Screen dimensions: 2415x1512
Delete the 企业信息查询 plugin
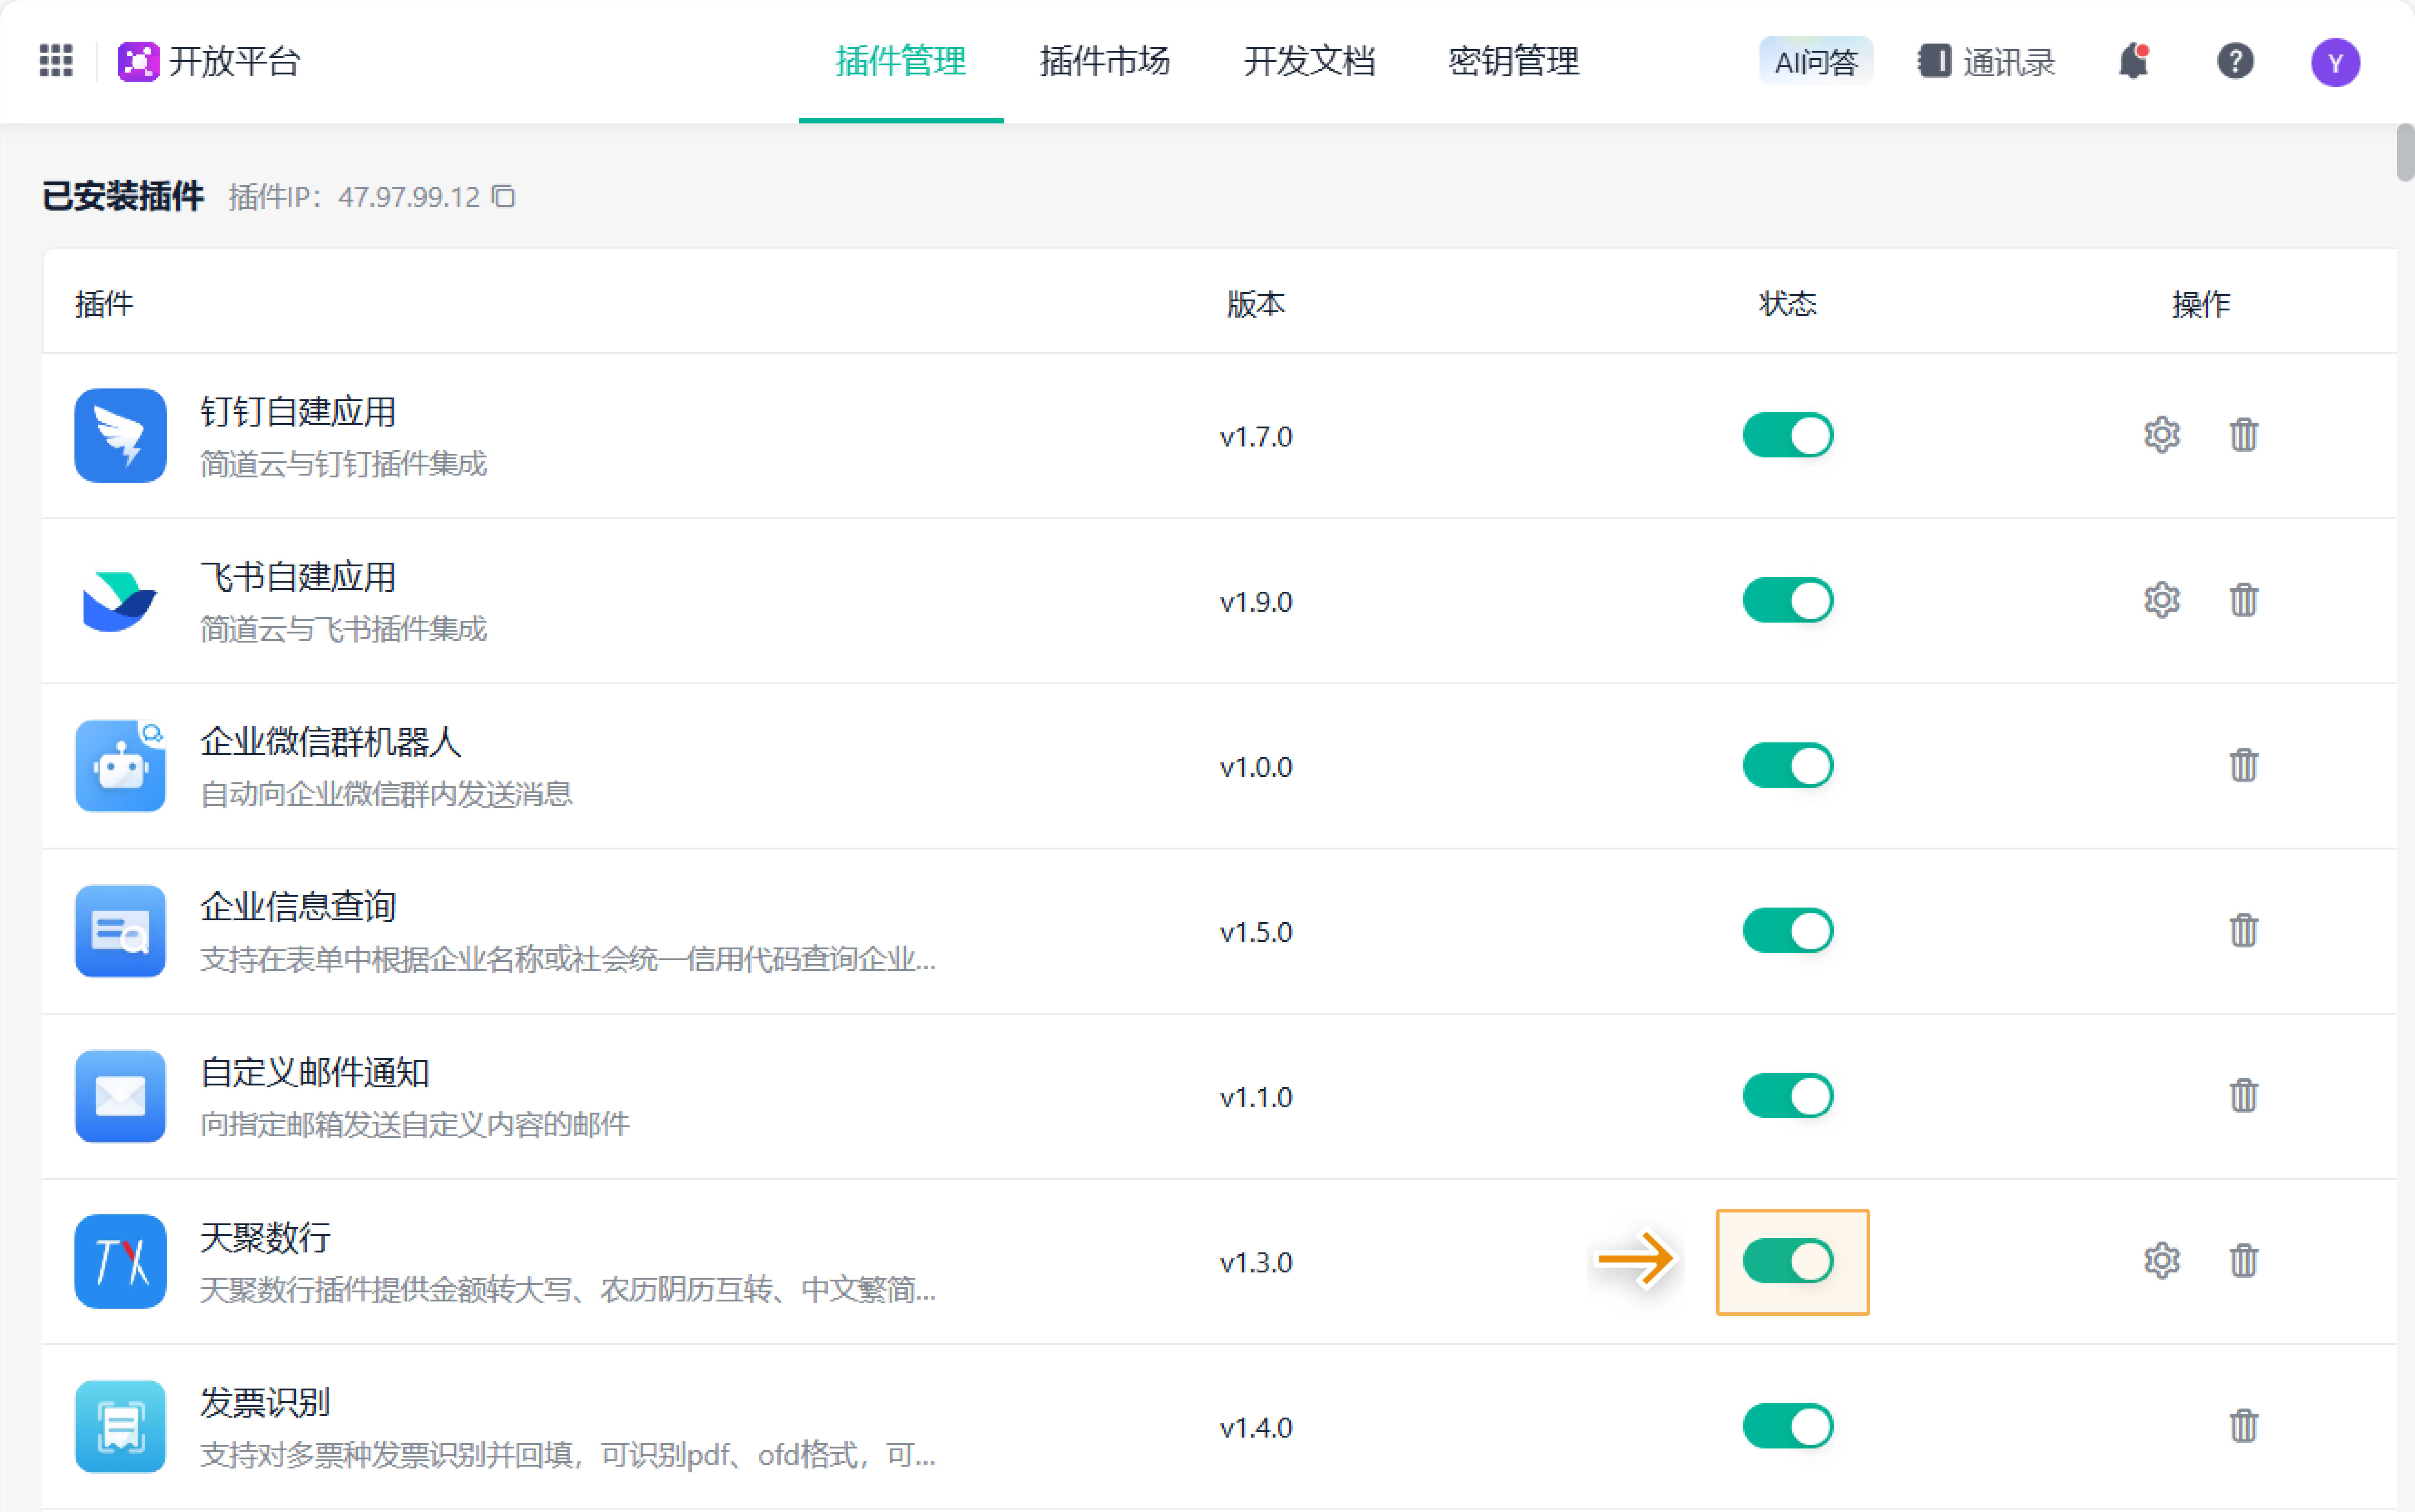(2243, 930)
